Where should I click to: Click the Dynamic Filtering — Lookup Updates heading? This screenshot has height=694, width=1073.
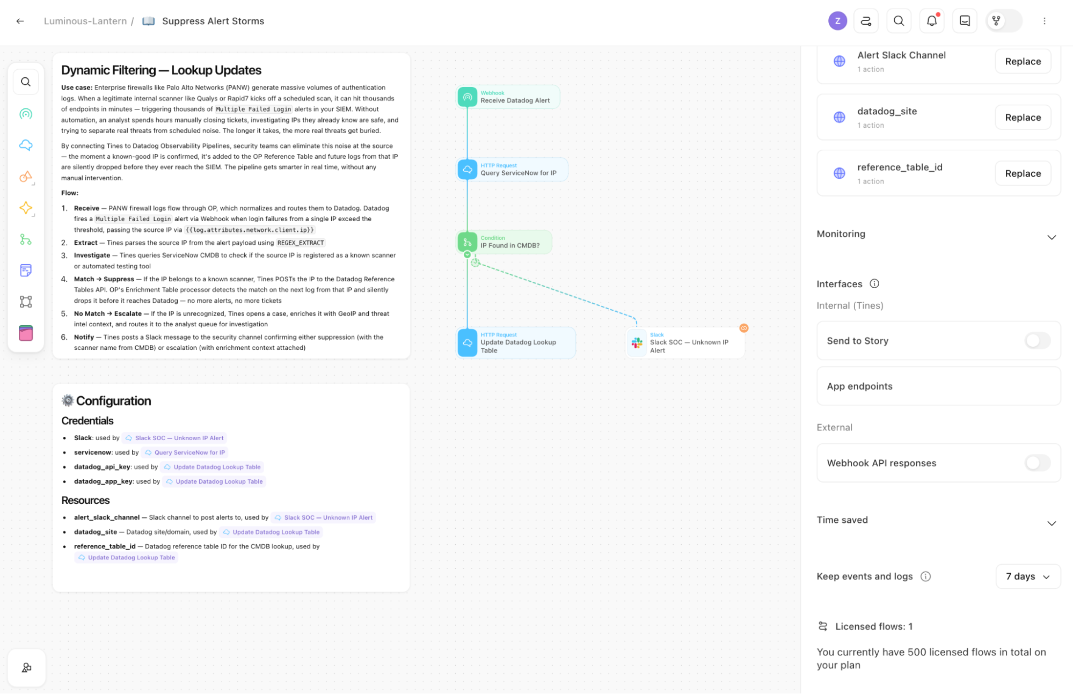pos(161,70)
